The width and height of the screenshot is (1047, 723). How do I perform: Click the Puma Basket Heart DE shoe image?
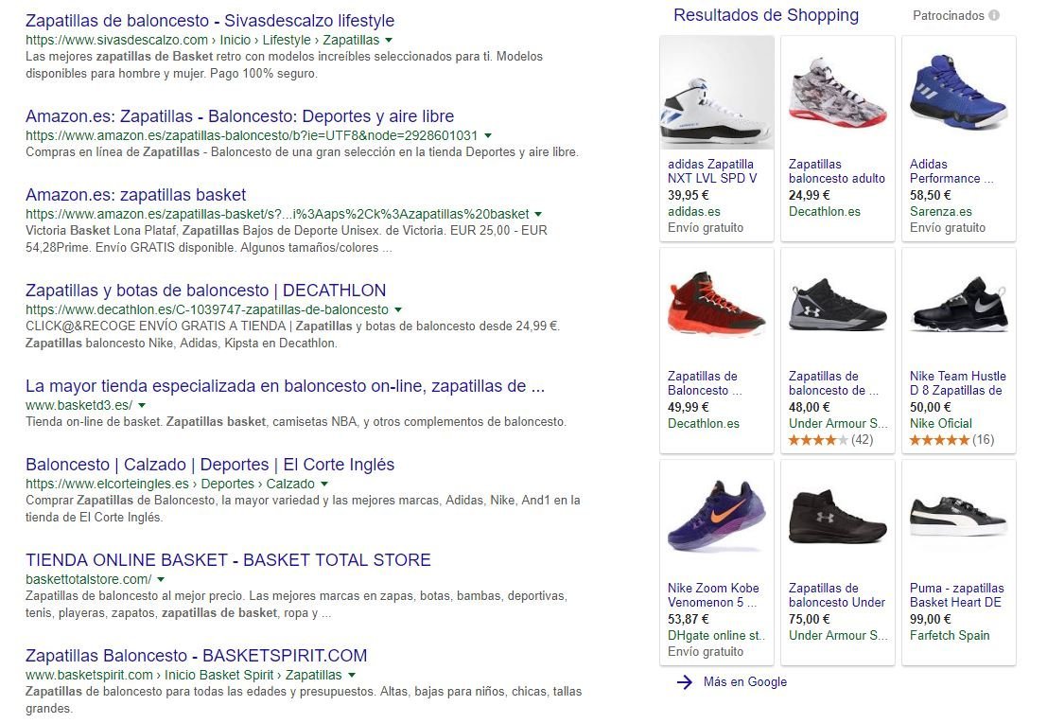958,518
